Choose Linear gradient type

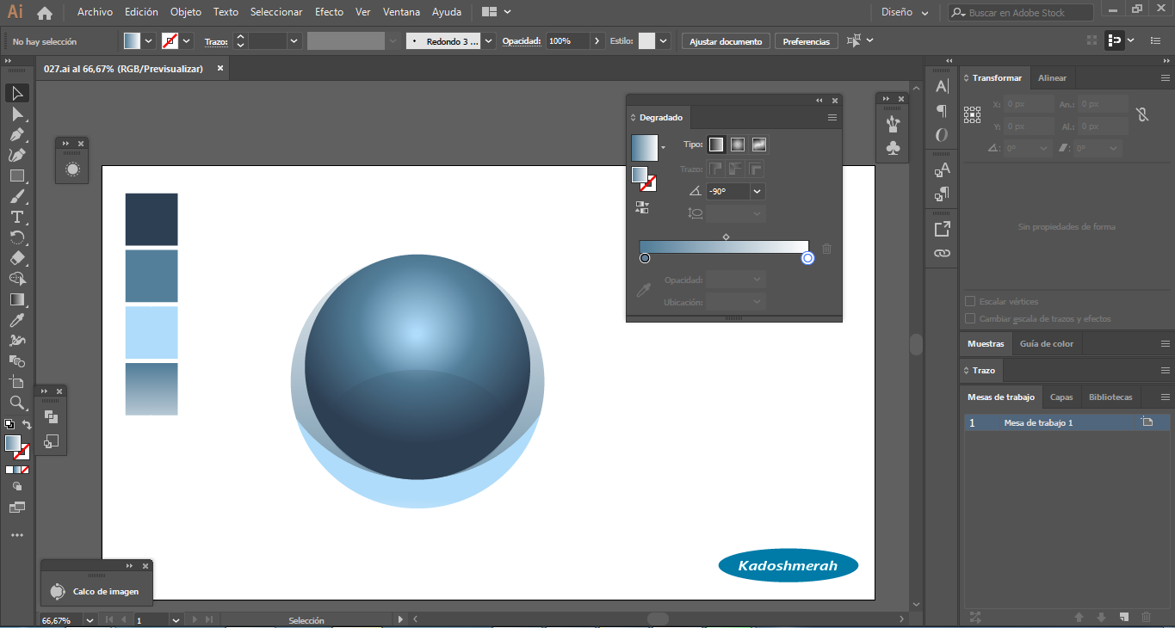pyautogui.click(x=716, y=145)
